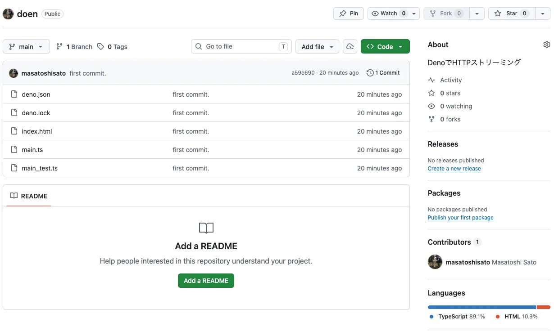Image resolution: width=554 pixels, height=336 pixels.
Task: View the 1 Branch link
Action: click(74, 47)
